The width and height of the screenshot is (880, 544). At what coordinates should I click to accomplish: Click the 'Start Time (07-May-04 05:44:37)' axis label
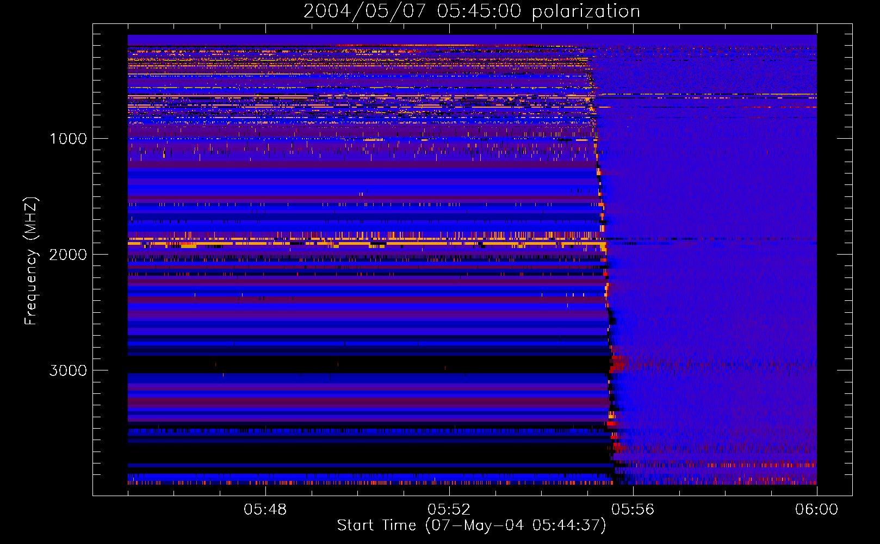click(472, 526)
